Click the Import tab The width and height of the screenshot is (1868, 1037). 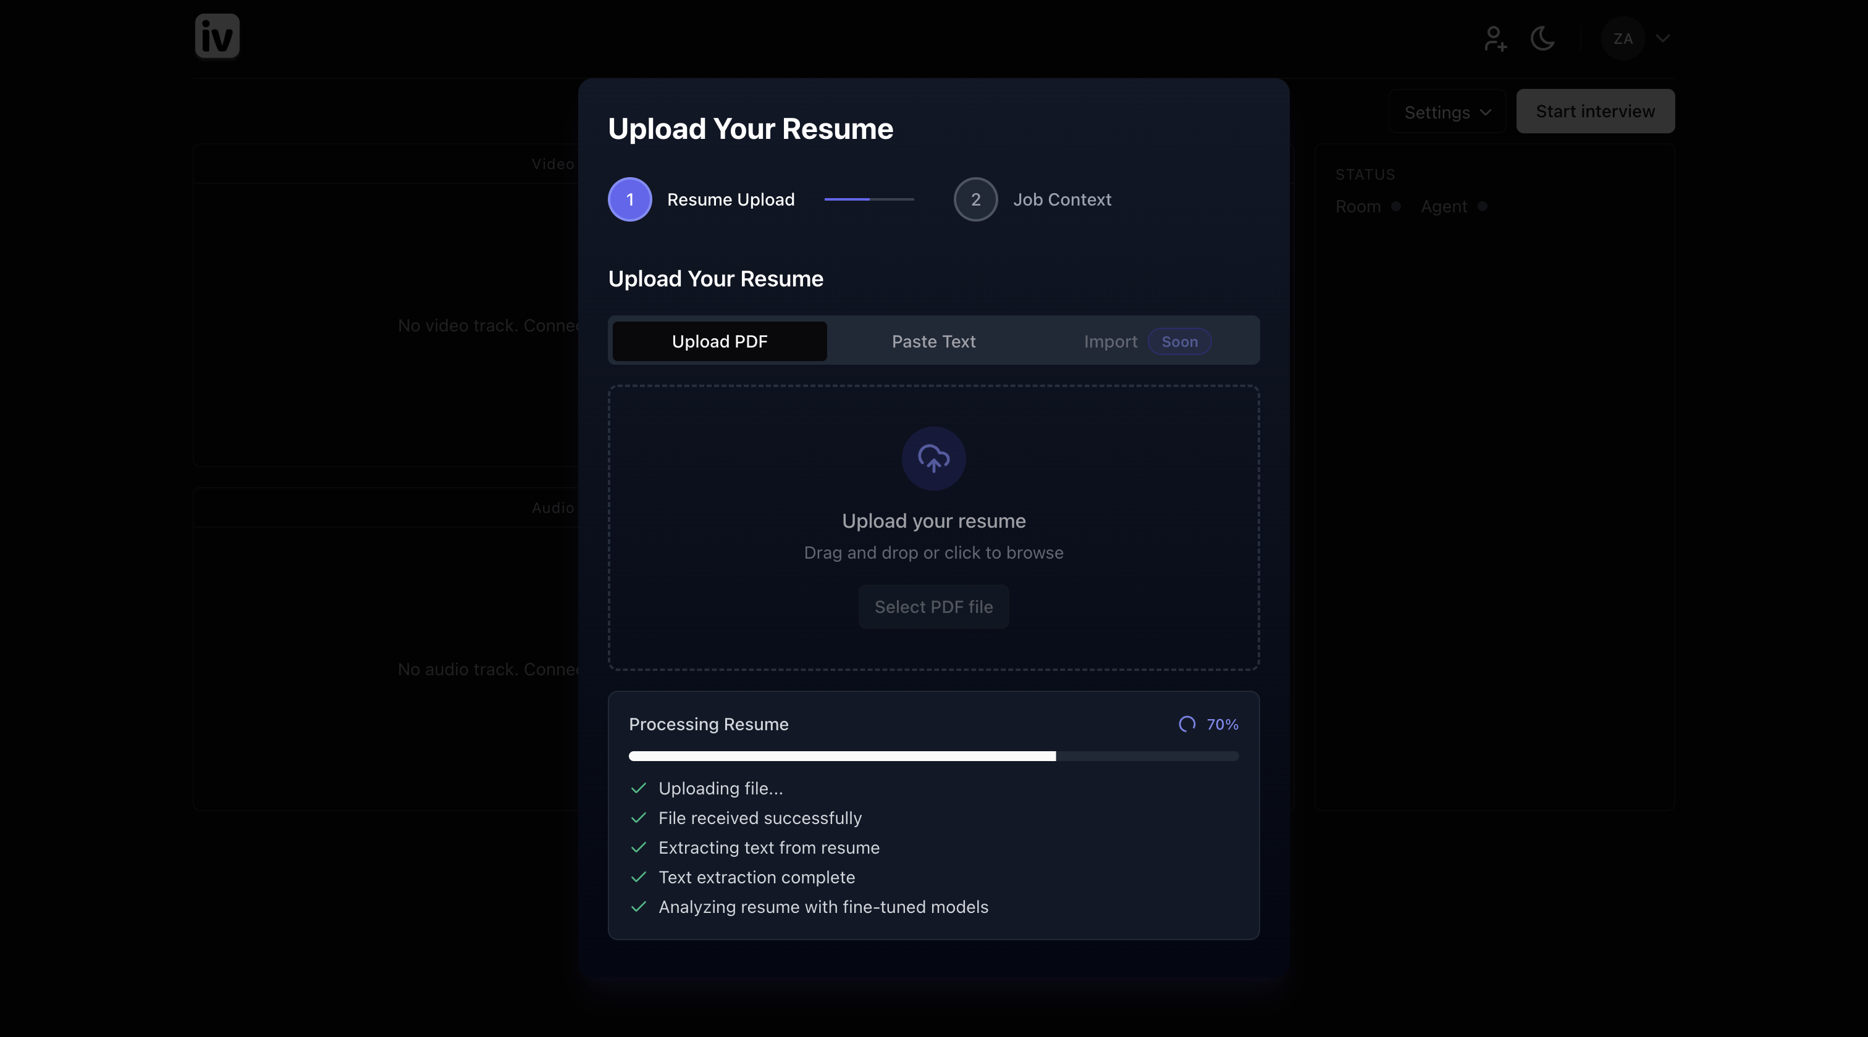click(1109, 341)
